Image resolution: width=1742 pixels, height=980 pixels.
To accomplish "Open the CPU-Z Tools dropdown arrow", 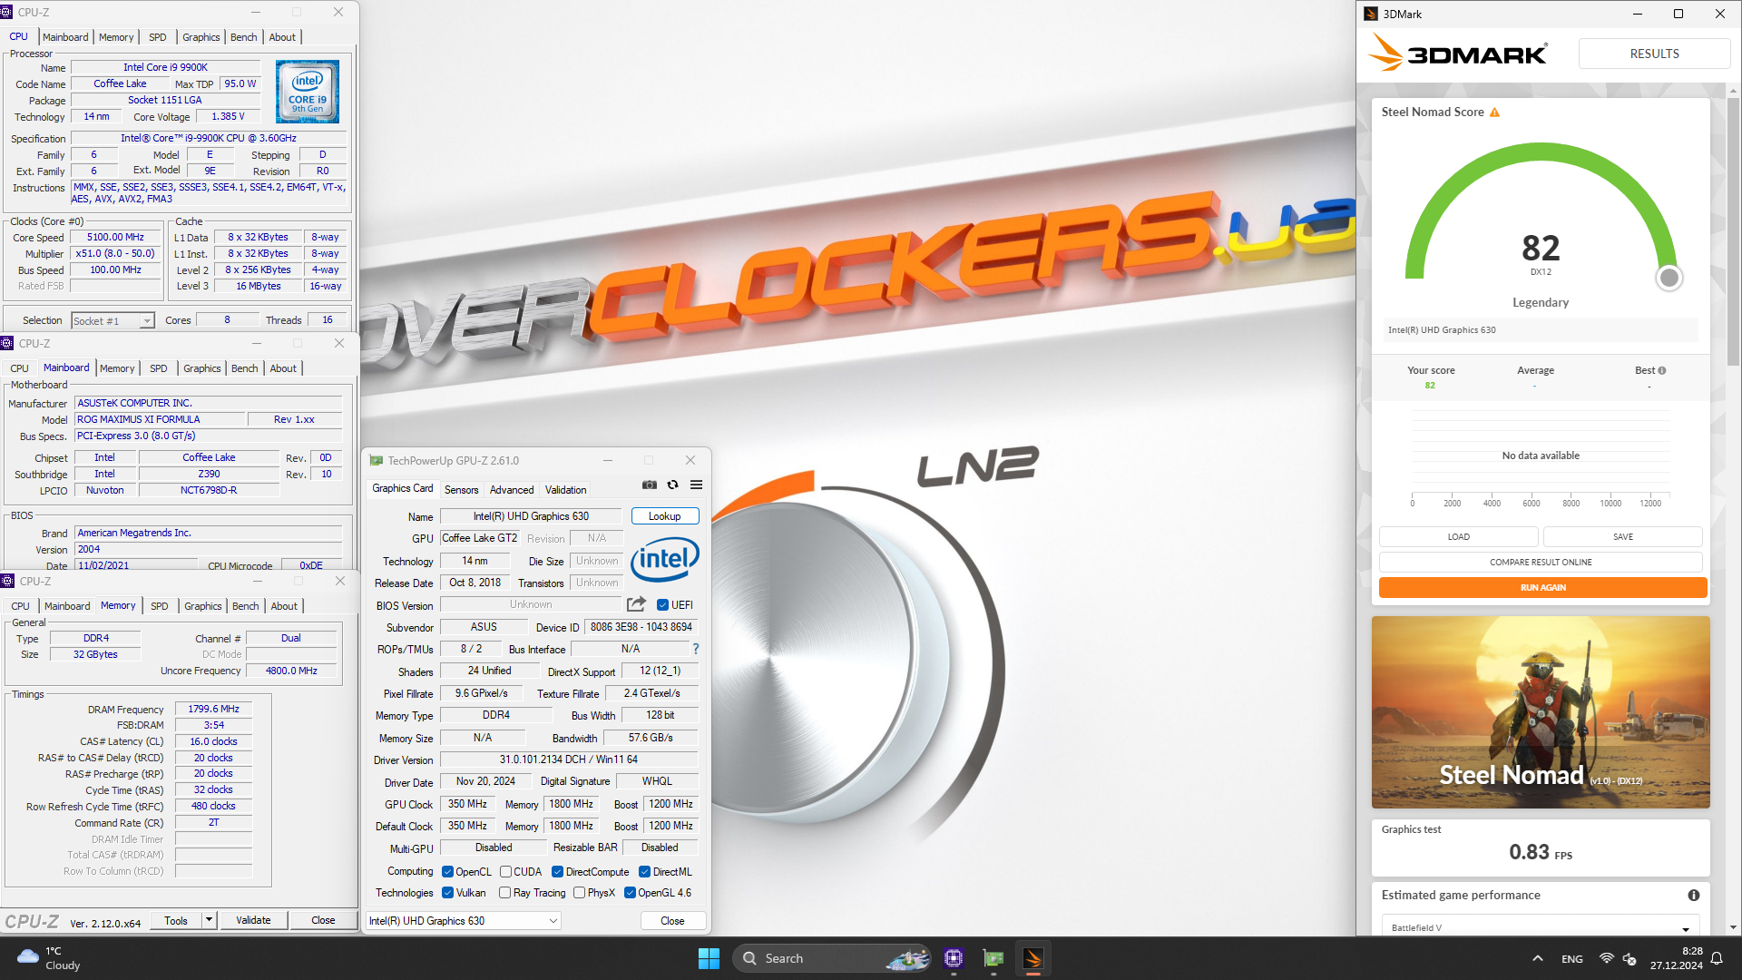I will tap(209, 920).
